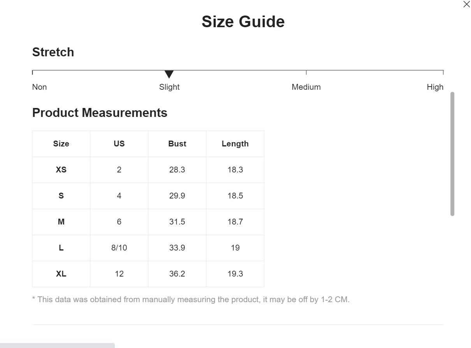The height and width of the screenshot is (348, 471).
Task: Click the Non stretch label
Action: (x=39, y=87)
